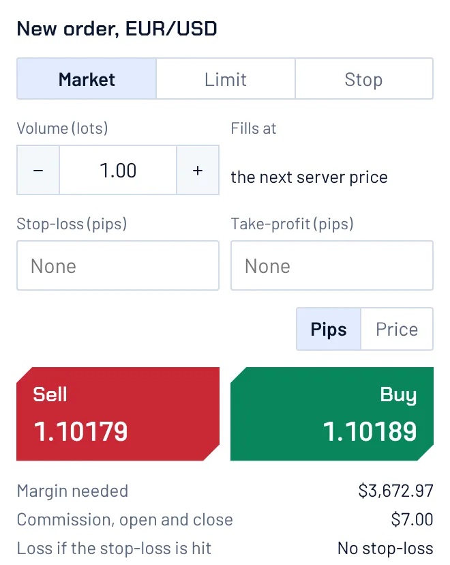Switch to the Price toggle option

click(x=397, y=329)
